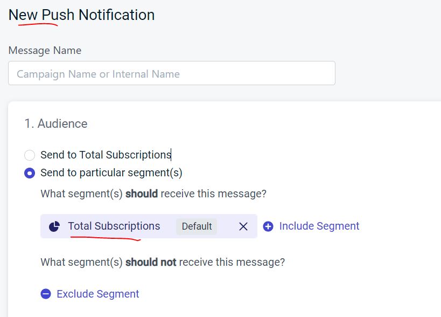Remove Total Subscriptions segment with the X
The image size is (441, 317).
243,226
